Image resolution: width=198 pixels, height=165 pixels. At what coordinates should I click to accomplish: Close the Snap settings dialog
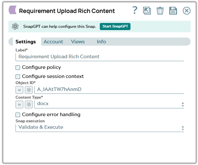(186, 11)
